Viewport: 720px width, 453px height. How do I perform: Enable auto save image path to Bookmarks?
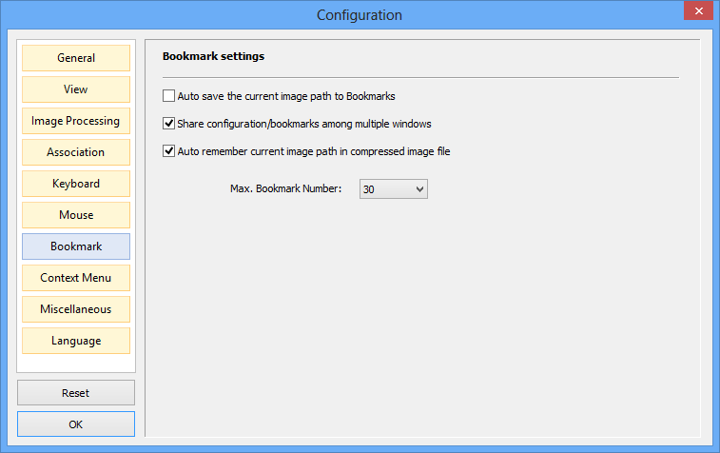[168, 95]
